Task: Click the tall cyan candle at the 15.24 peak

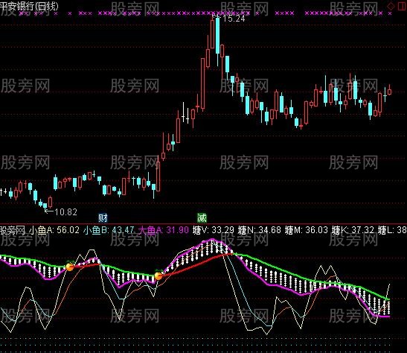Action: 217,36
